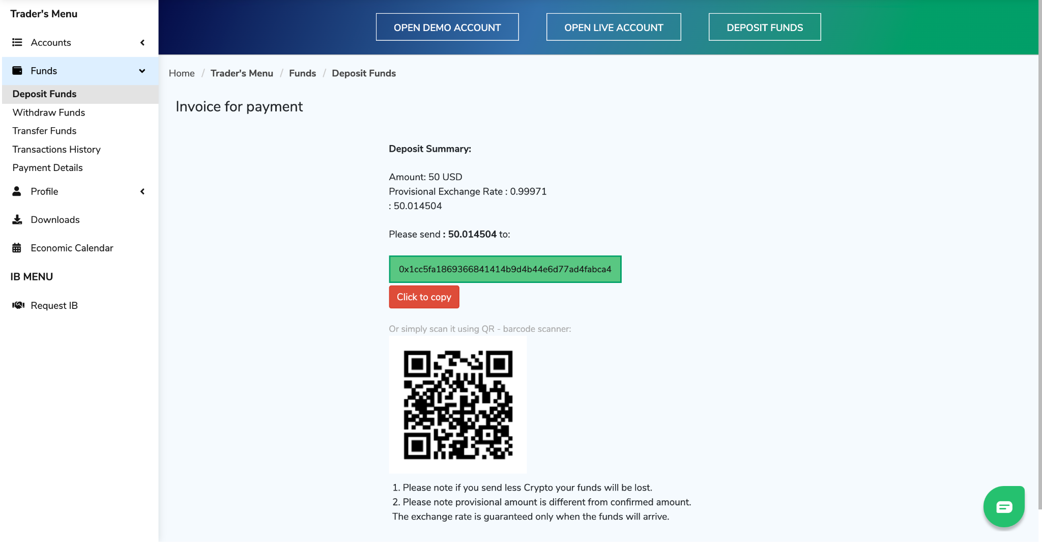
Task: Click the Economic Calendar icon
Action: 17,248
